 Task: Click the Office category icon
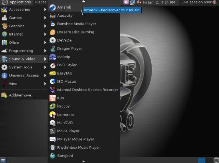click(x=4, y=42)
